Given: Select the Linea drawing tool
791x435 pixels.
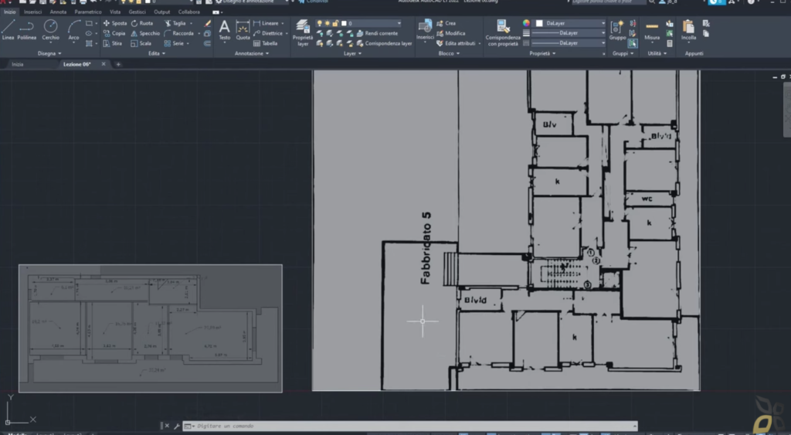Looking at the screenshot, I should 8,30.
